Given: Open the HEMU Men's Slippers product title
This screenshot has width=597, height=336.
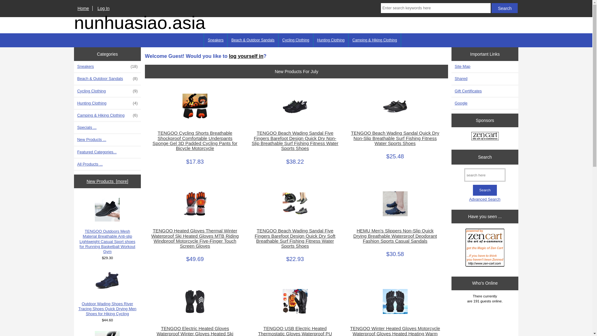Looking at the screenshot, I should (395, 236).
